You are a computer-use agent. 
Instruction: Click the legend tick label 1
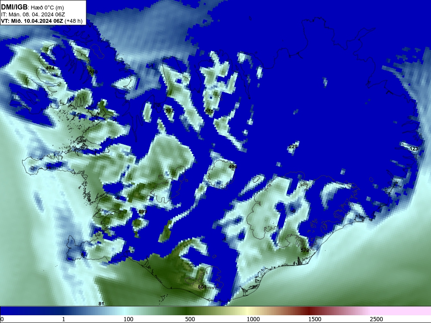[63, 319]
